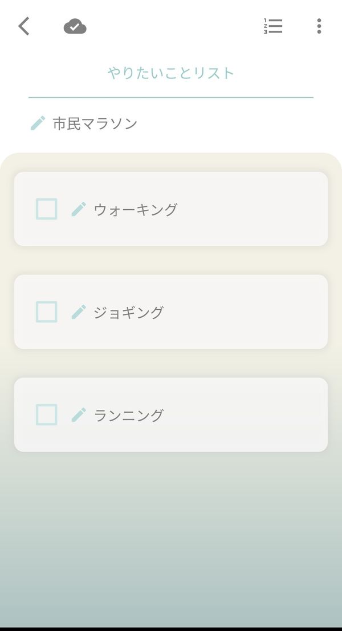The height and width of the screenshot is (631, 342).
Task: Select the ランニング card background
Action: tap(171, 414)
